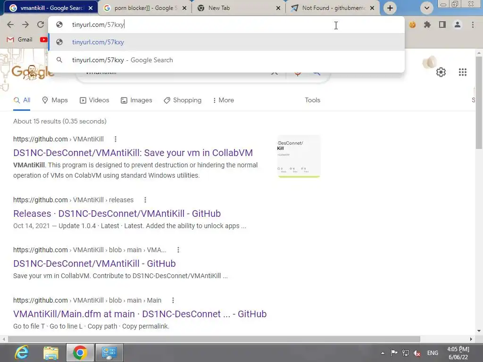Image resolution: width=483 pixels, height=362 pixels.
Task: Open Gmail bookmark
Action: point(19,40)
